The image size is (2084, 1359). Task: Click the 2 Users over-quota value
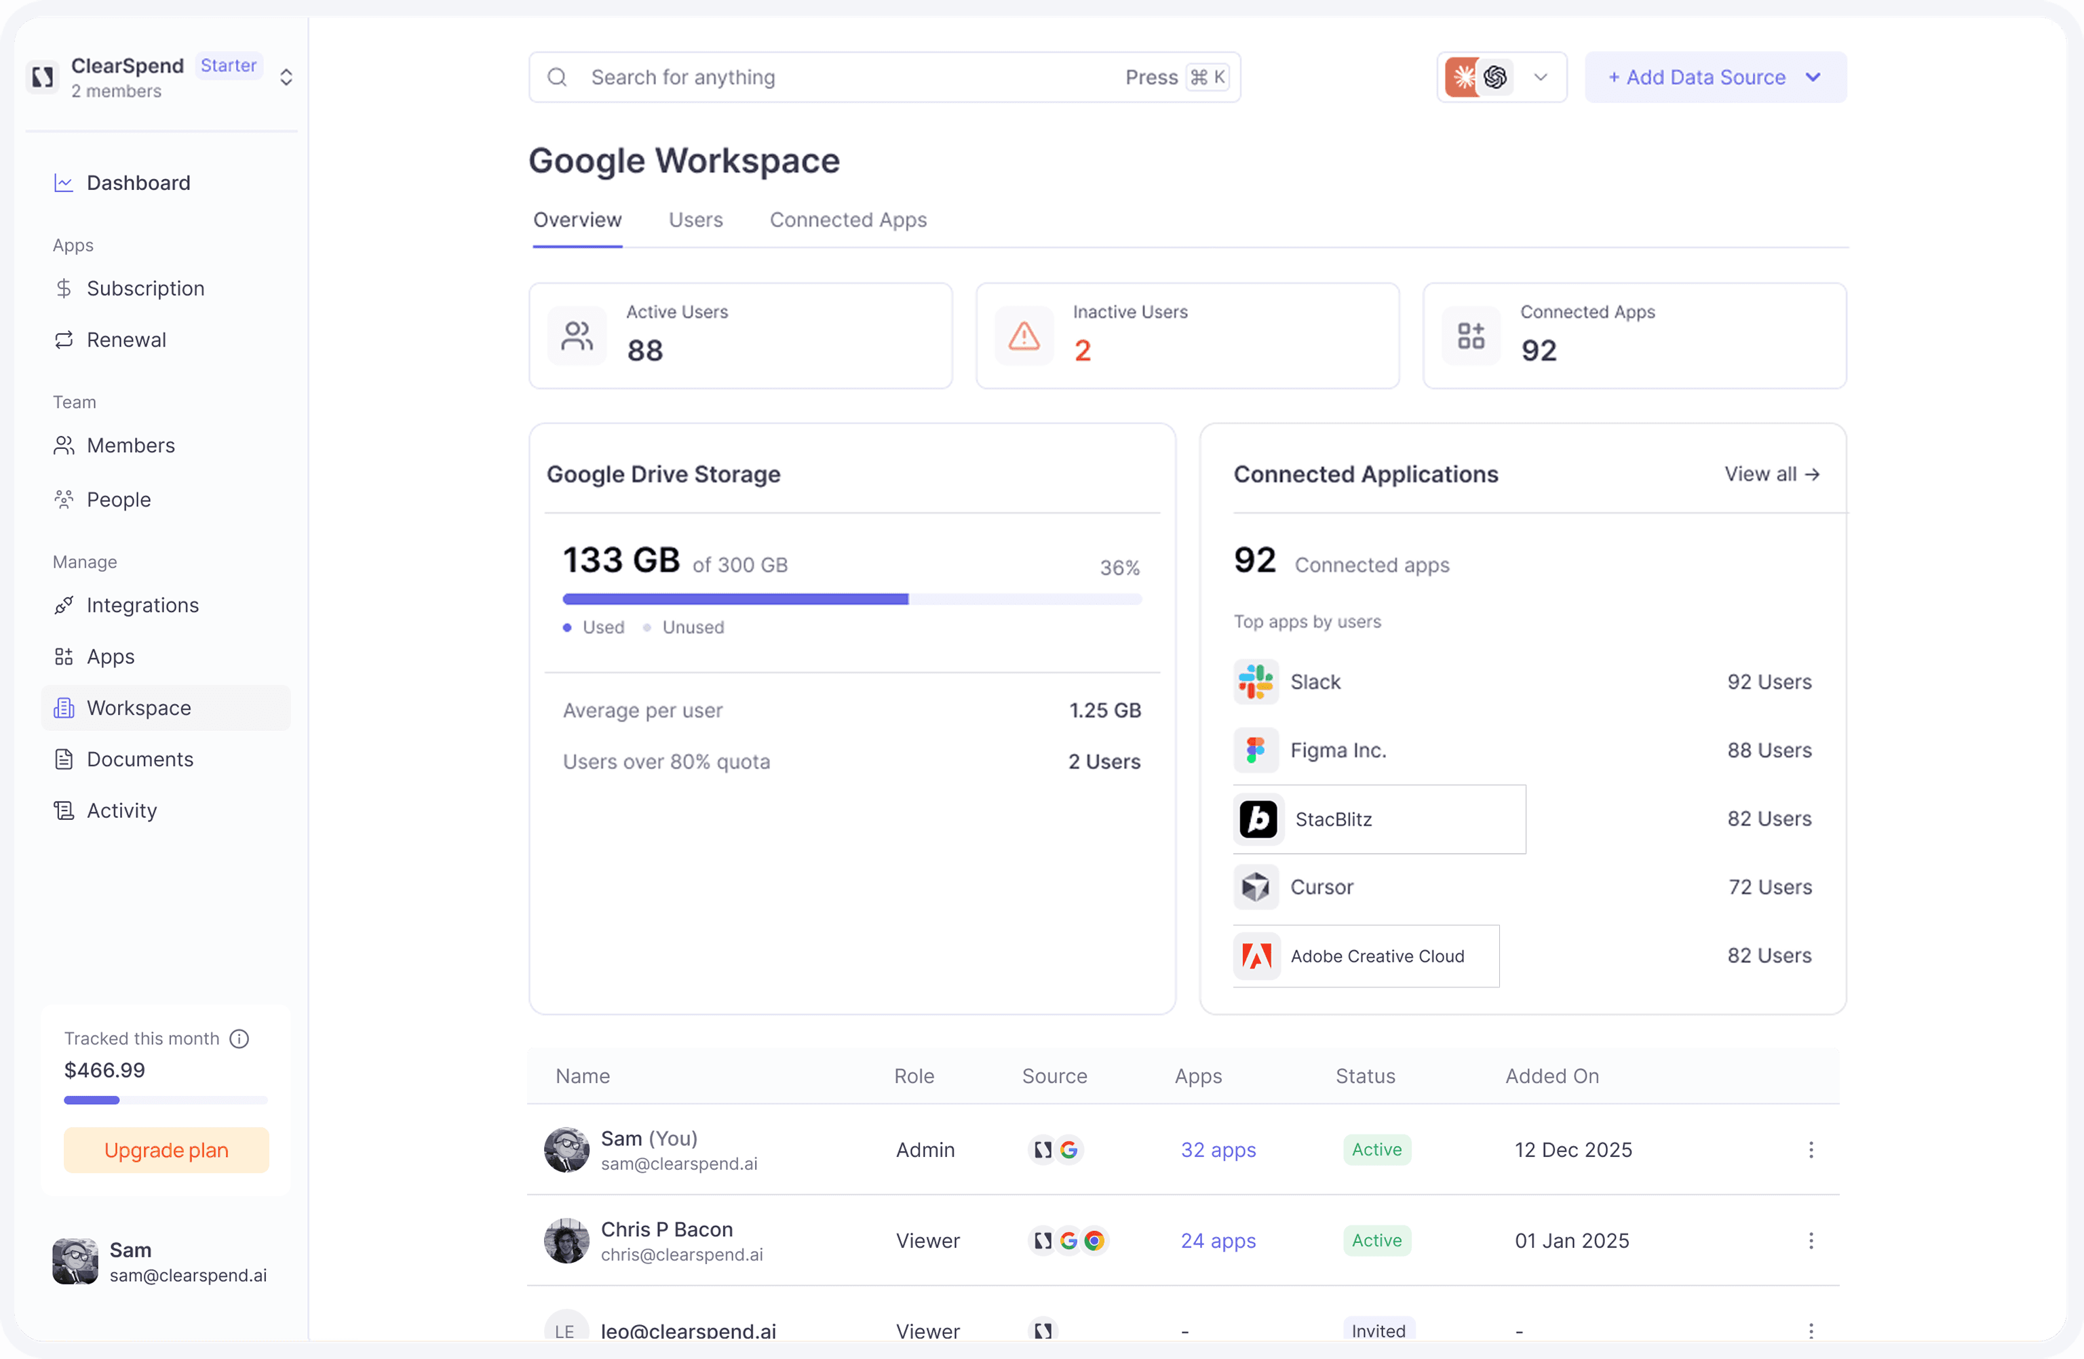[x=1104, y=762]
